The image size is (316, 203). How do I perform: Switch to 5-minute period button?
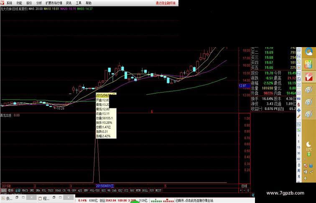[x=299, y=141]
